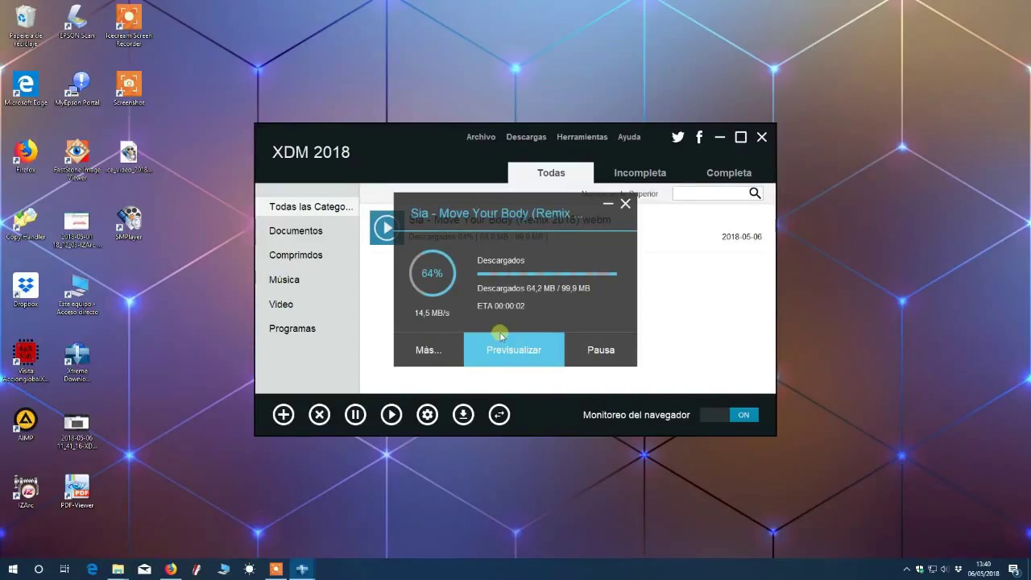Open XDM Twitter link icon

click(x=678, y=137)
